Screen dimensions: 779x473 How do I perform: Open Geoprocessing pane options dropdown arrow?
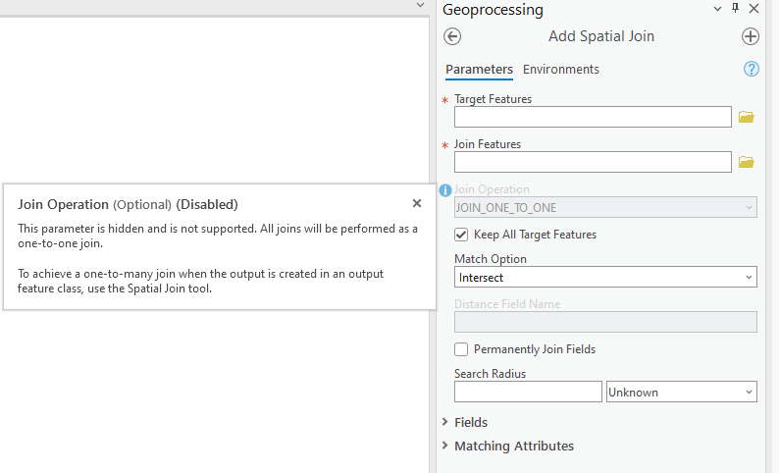[x=717, y=9]
